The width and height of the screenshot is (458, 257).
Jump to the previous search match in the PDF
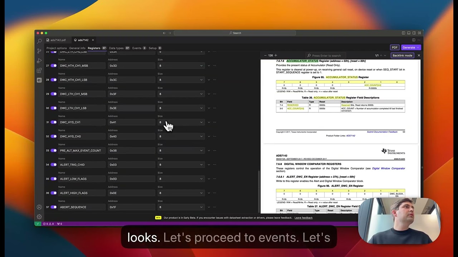pyautogui.click(x=381, y=55)
